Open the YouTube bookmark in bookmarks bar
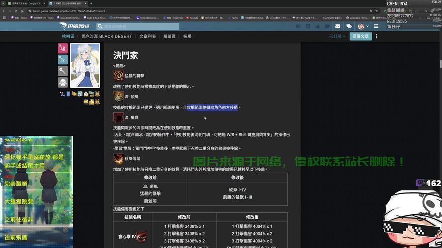This screenshot has height=248, width=442. [x=192, y=18]
